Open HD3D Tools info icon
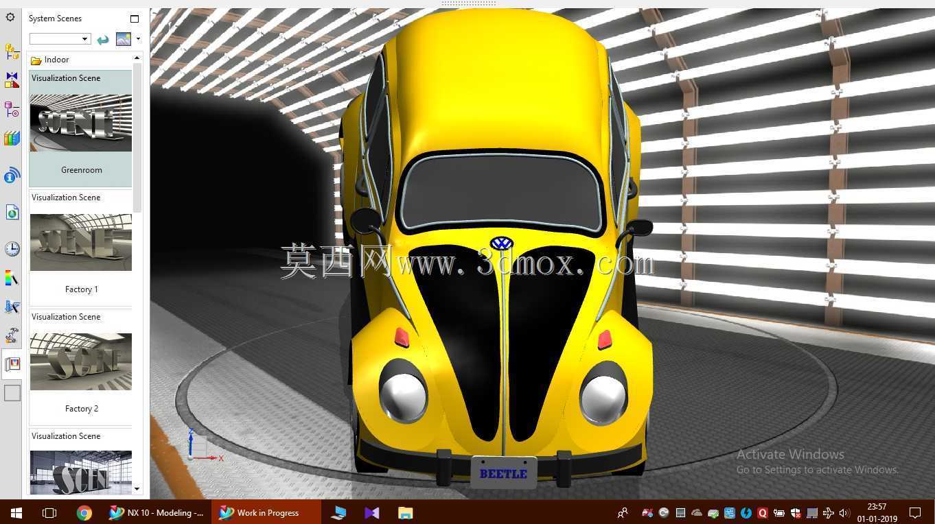 [12, 176]
